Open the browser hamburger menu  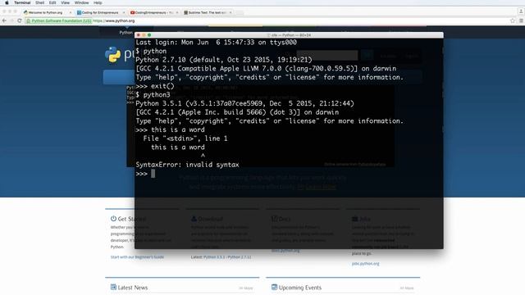point(521,20)
